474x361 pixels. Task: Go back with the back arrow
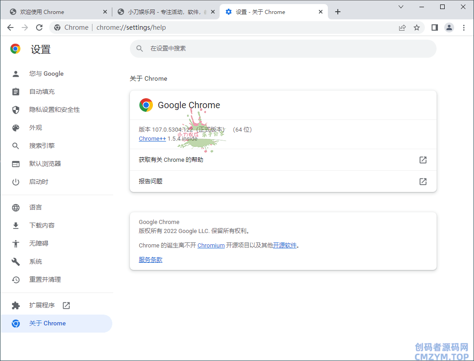pyautogui.click(x=10, y=27)
